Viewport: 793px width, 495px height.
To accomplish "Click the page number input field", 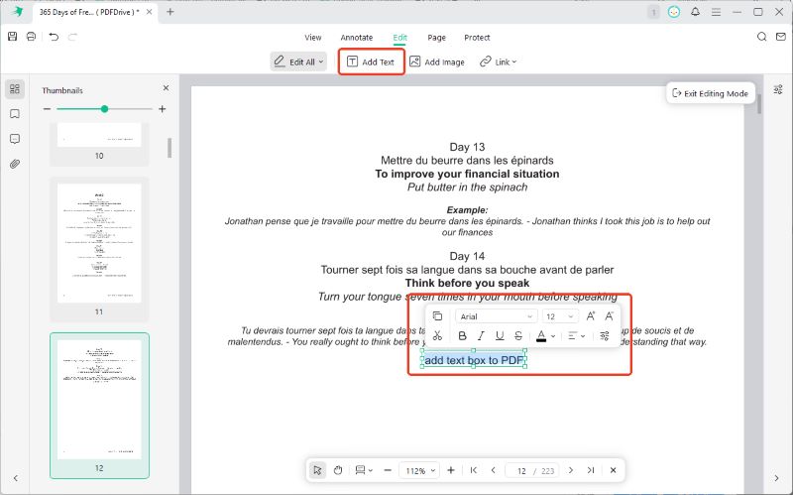I will click(x=521, y=471).
